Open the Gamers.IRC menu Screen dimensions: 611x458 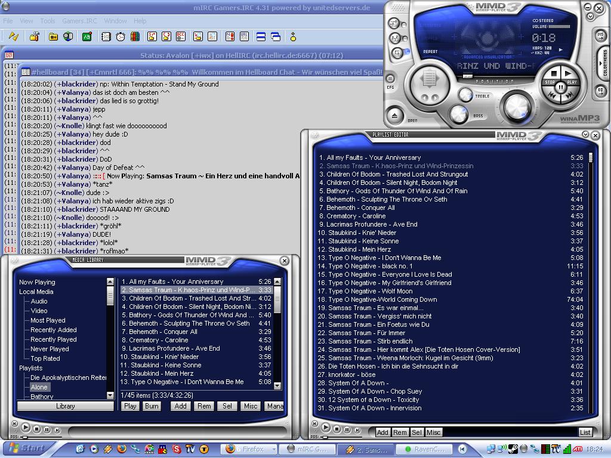coord(79,21)
